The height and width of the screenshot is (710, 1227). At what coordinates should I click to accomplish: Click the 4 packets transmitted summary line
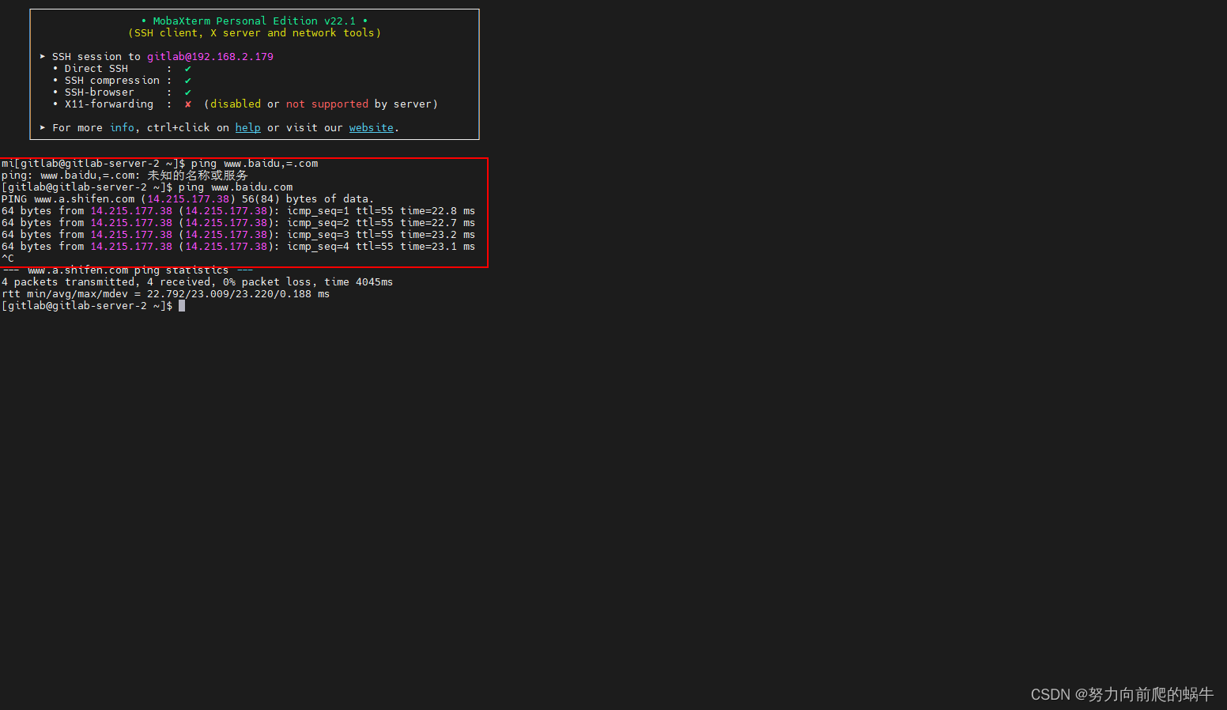197,282
